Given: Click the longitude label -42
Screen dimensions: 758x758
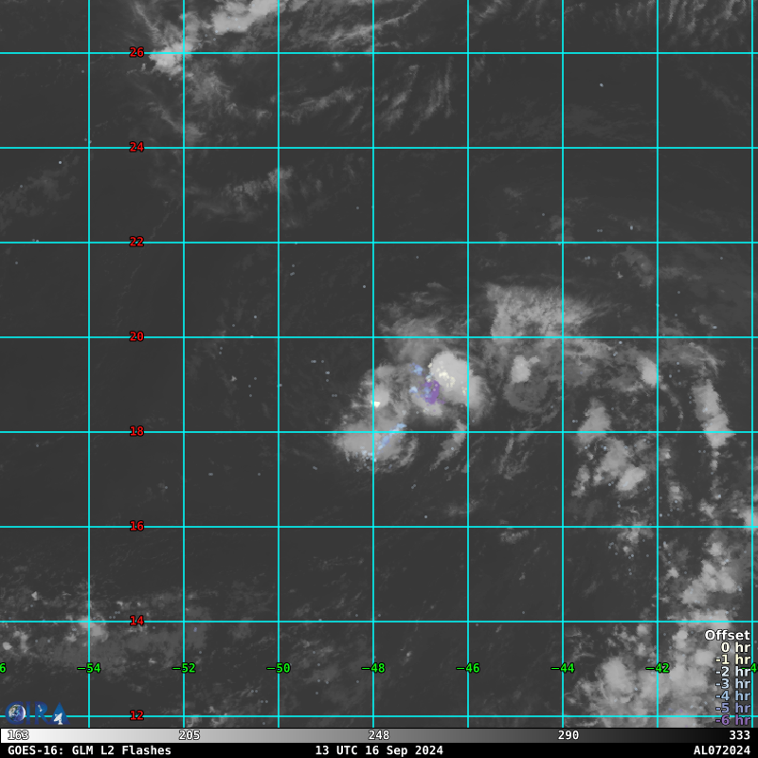Looking at the screenshot, I should click(658, 668).
